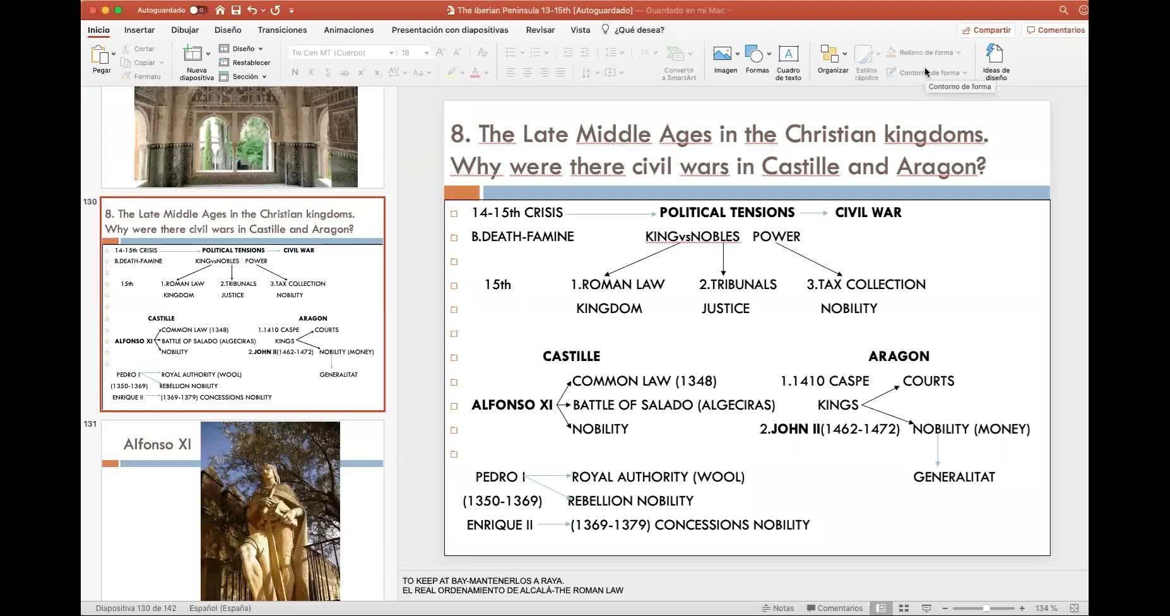Viewport: 1170px width, 616px height.
Task: Click the zoom slider handle
Action: 986,608
